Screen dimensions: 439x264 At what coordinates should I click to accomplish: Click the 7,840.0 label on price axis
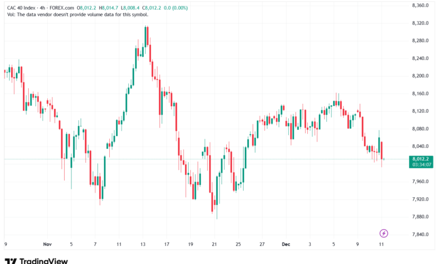coord(420,234)
